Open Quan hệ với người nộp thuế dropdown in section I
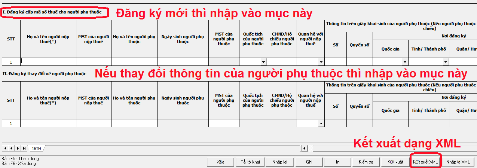This screenshot has height=168, width=477. click(x=321, y=62)
